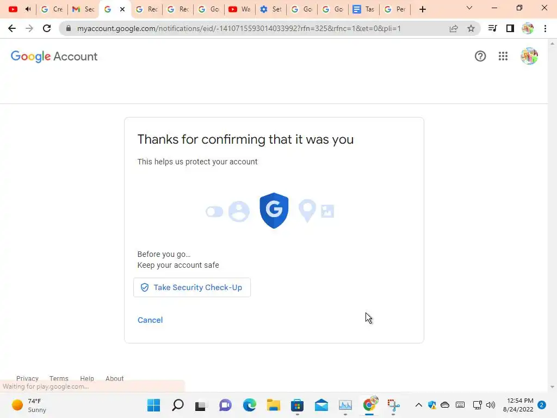Open the account profile picture menu

point(529,56)
